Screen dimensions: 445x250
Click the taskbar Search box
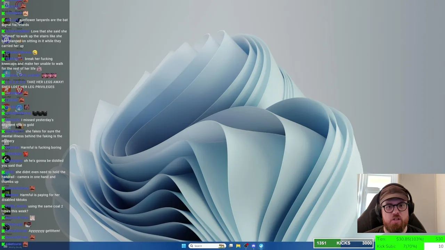tap(207, 246)
